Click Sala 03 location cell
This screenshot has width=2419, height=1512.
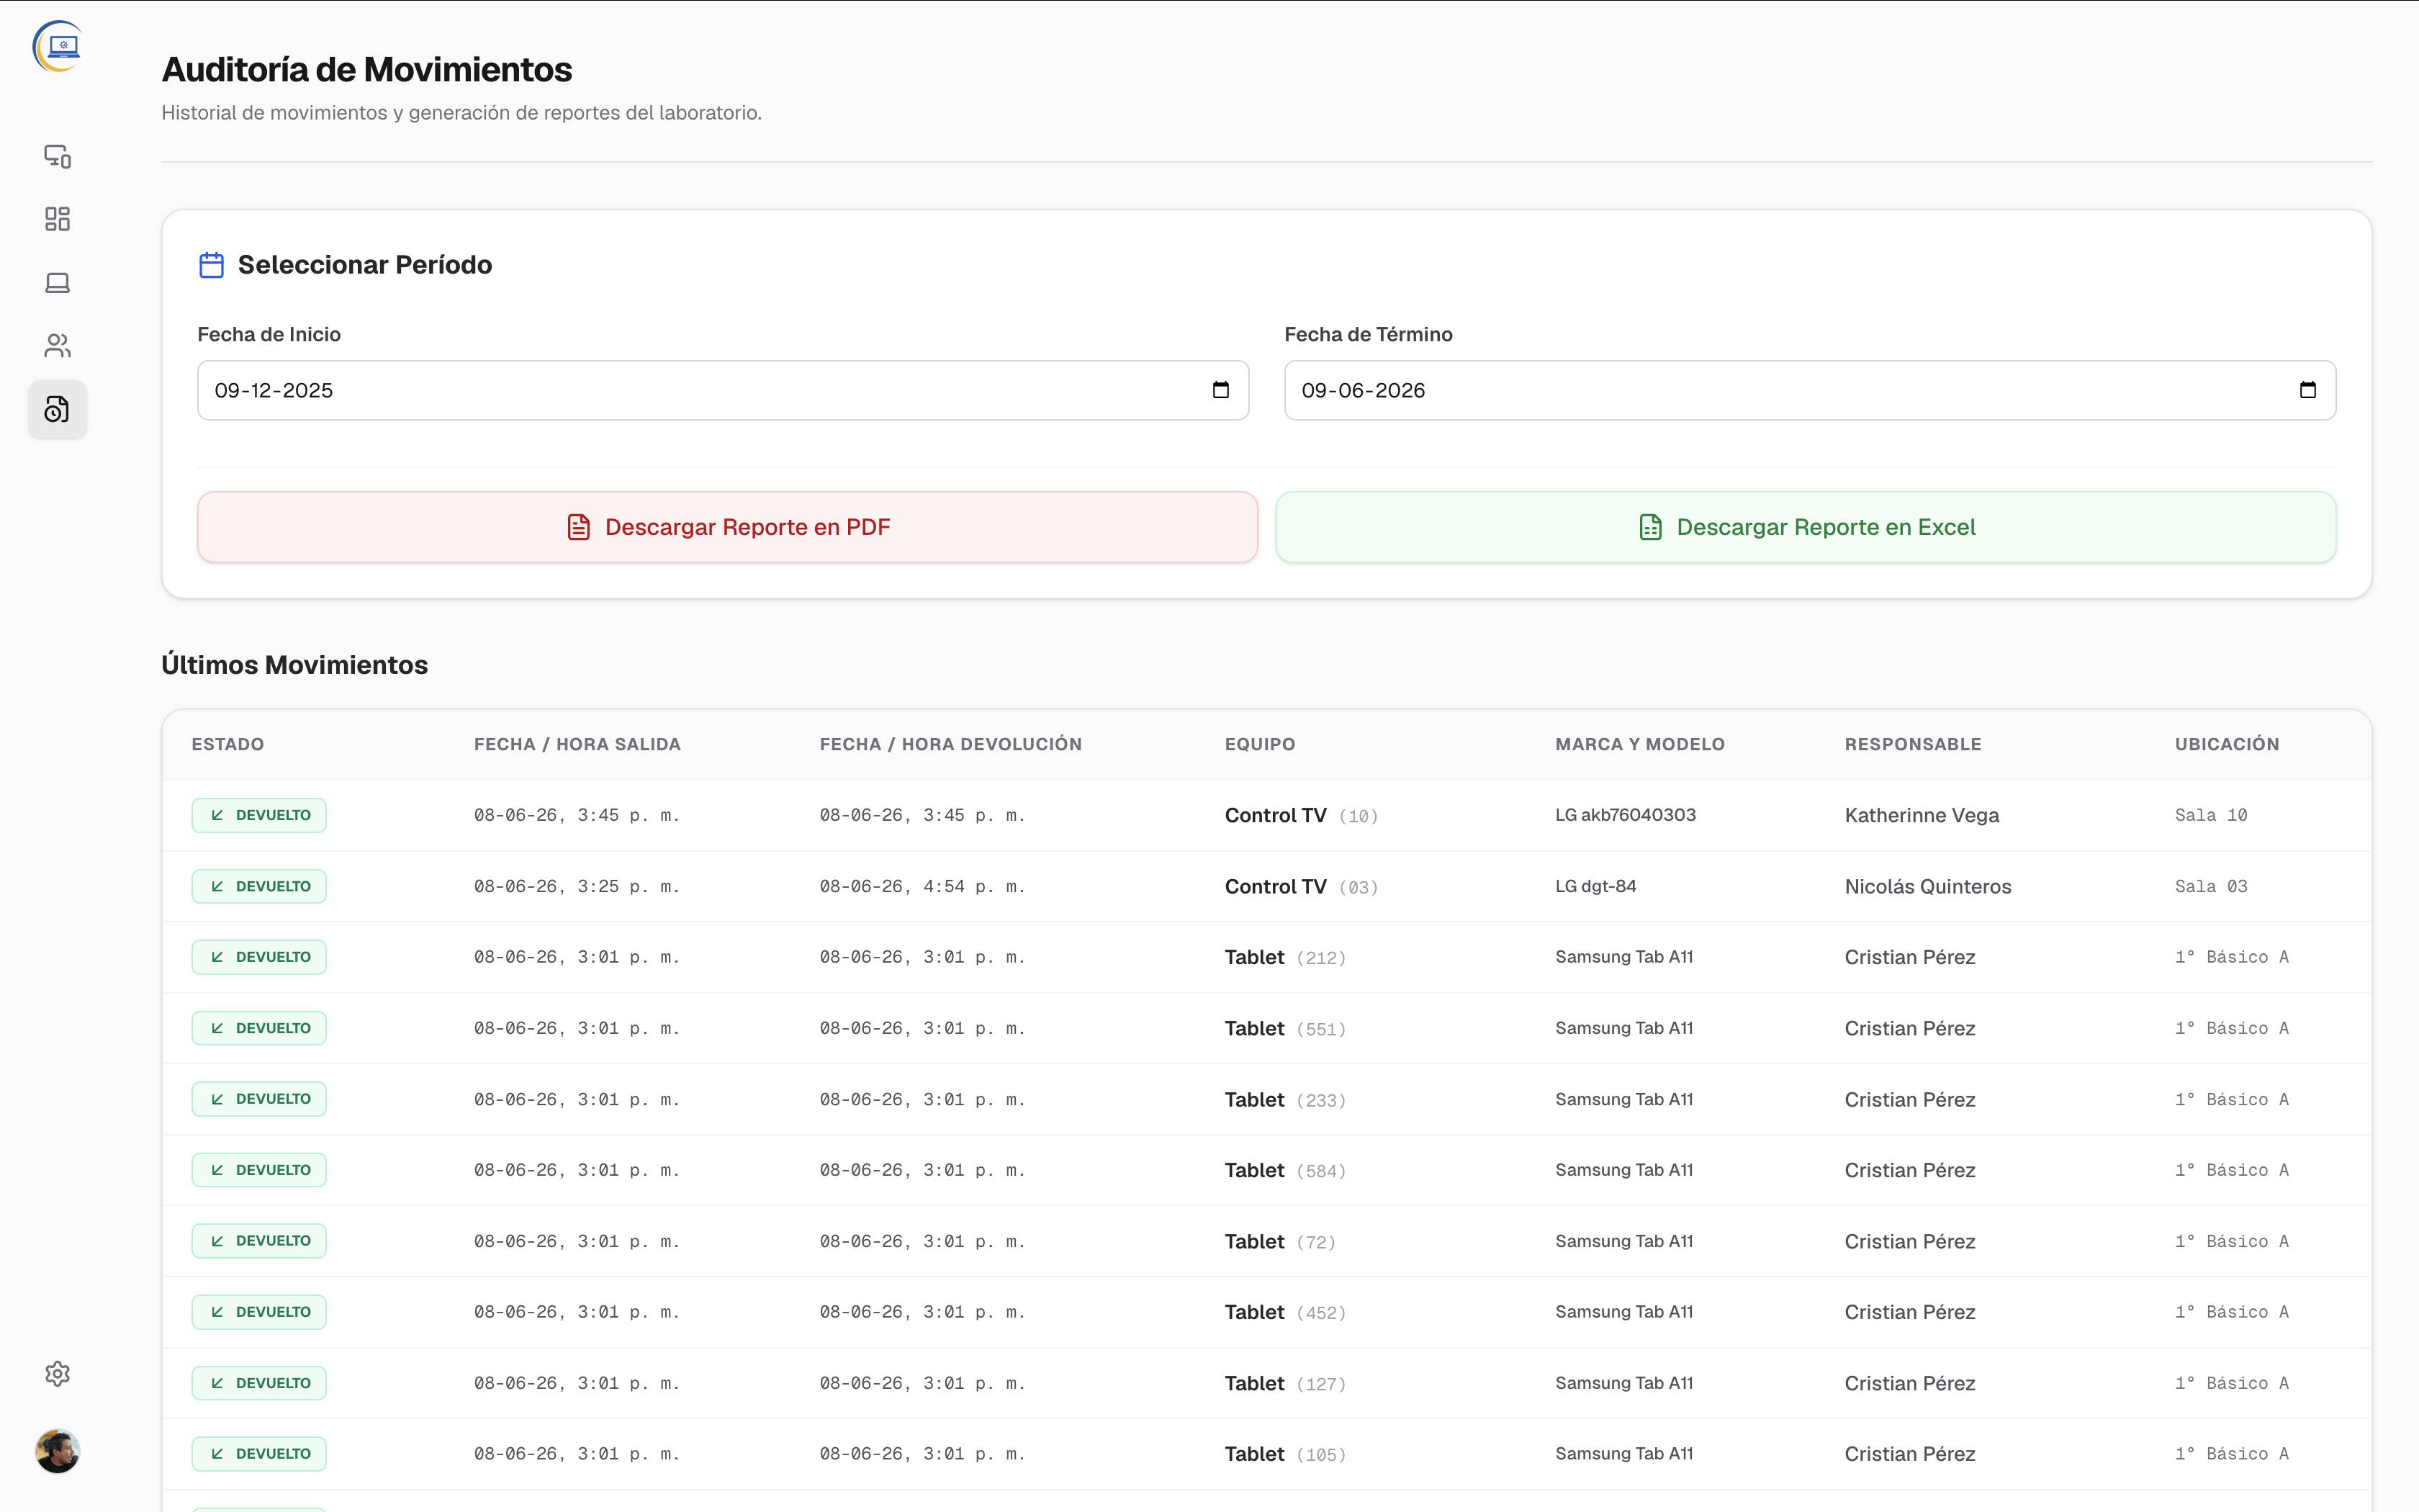tap(2211, 886)
